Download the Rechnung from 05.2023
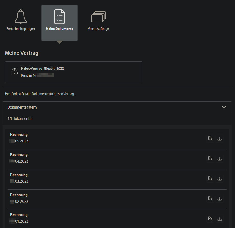 tap(220, 139)
